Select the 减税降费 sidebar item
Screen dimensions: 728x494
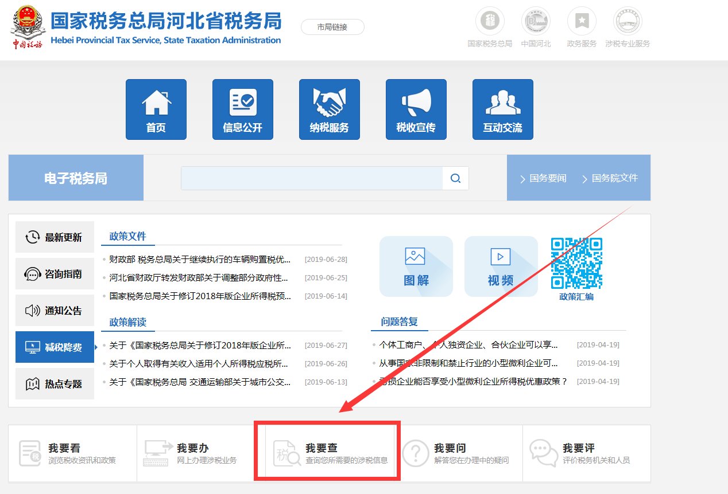55,347
